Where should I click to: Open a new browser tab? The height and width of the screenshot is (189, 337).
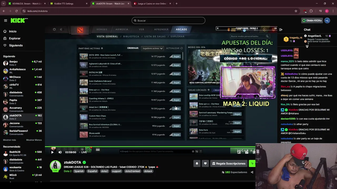[x=176, y=4]
